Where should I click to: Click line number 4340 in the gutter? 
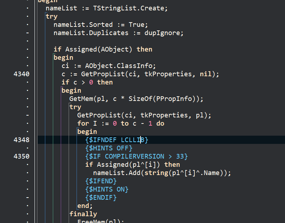(x=22, y=74)
